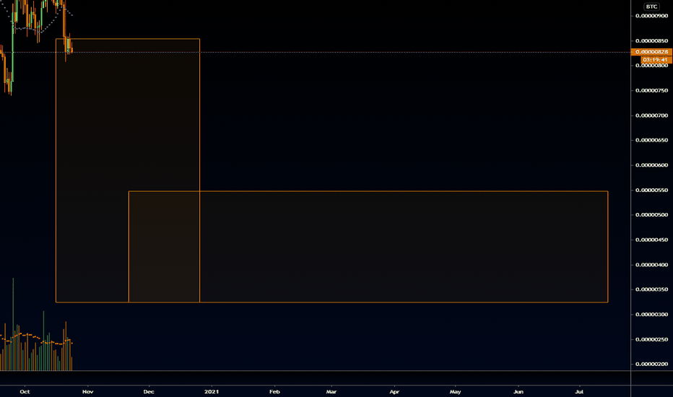Image resolution: width=673 pixels, height=397 pixels.
Task: Click the 2021 label on time axis
Action: [x=212, y=391]
